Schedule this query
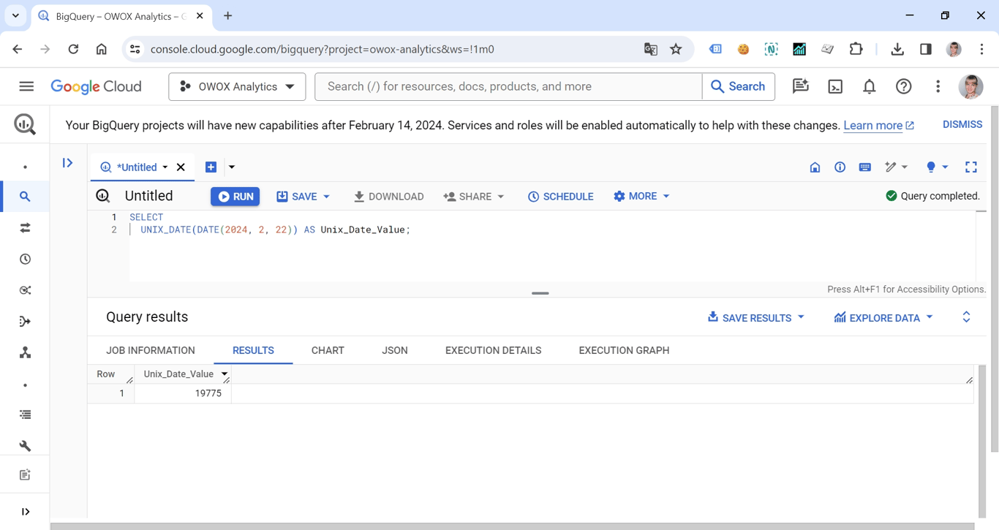Viewport: 999px width, 530px height. [x=560, y=197]
